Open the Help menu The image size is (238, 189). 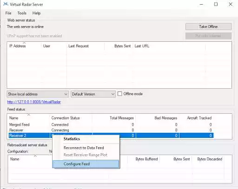36,13
